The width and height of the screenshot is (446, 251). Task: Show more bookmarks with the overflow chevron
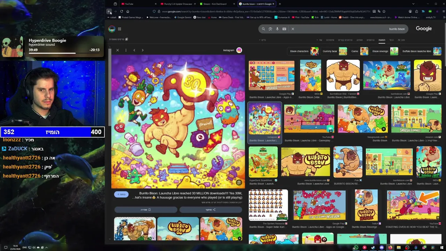pyautogui.click(x=444, y=17)
